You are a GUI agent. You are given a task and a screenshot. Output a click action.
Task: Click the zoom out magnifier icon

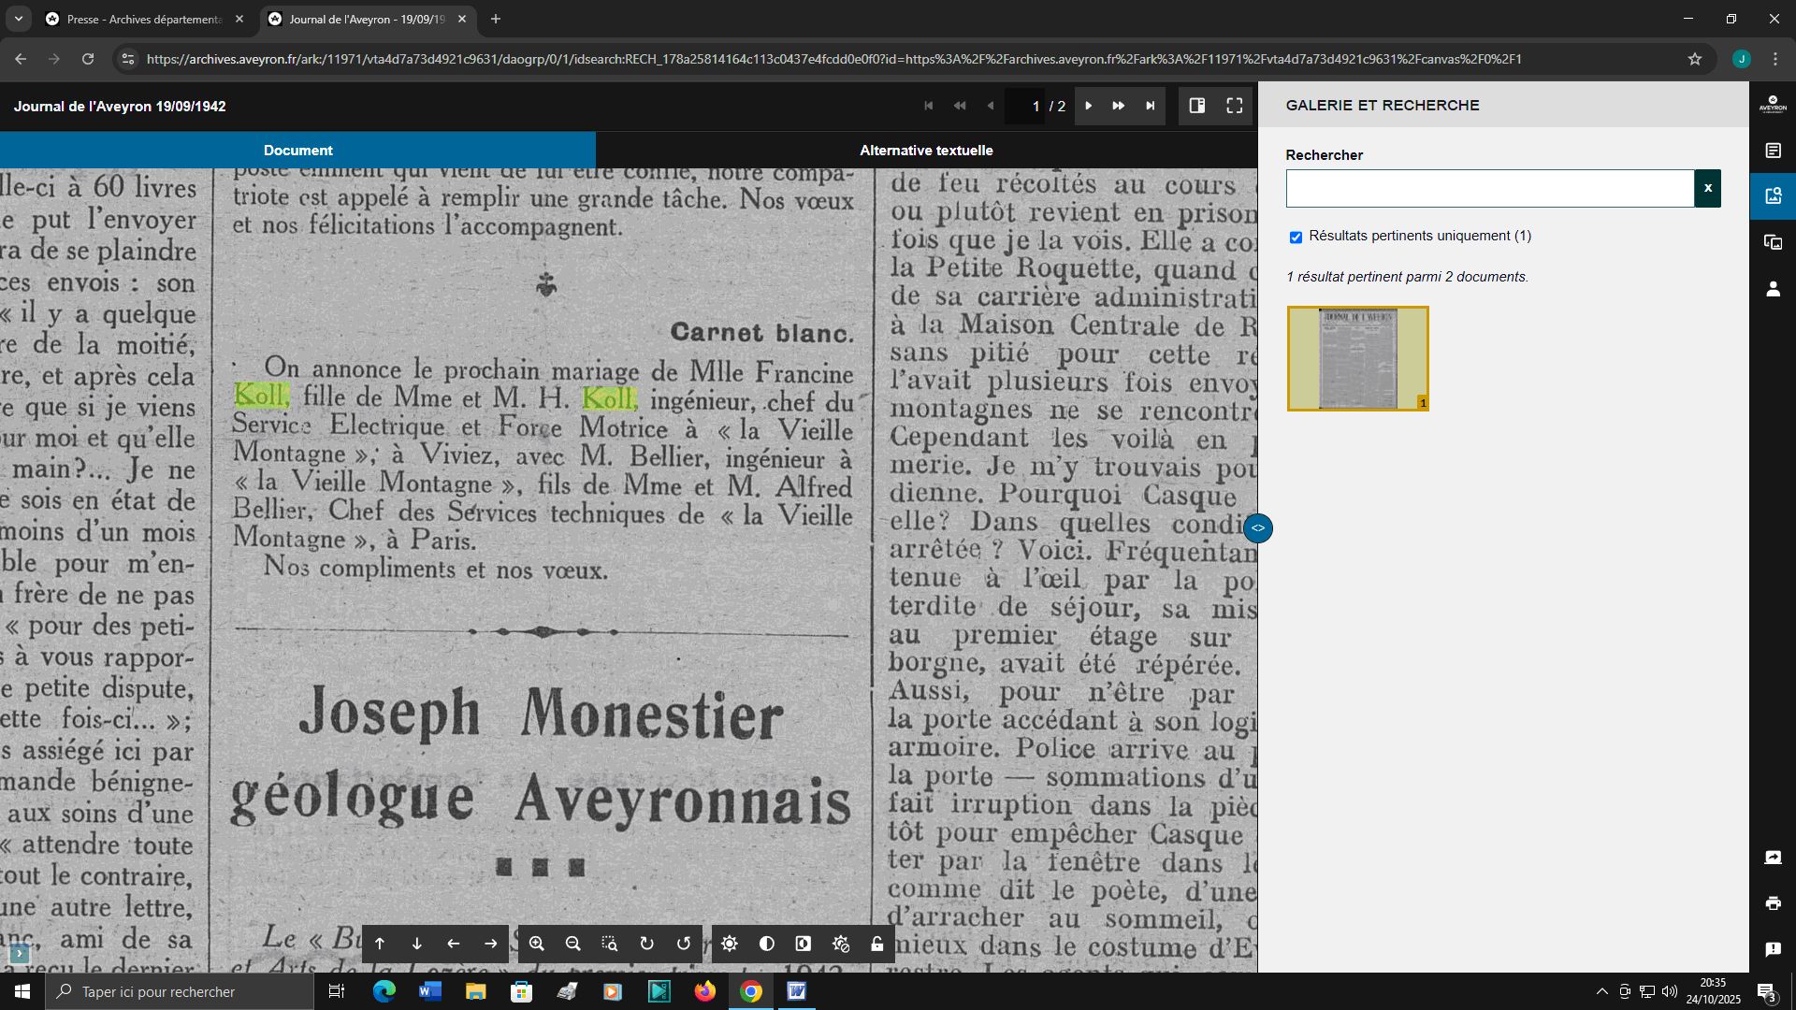click(573, 944)
